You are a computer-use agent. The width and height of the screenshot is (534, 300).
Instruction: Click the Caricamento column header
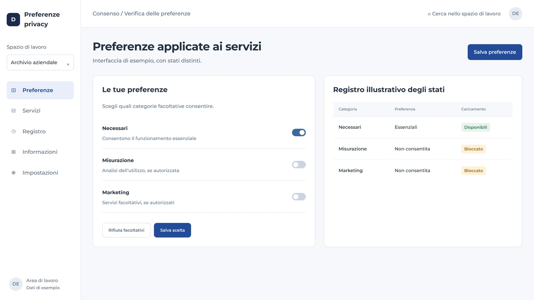coord(474,109)
